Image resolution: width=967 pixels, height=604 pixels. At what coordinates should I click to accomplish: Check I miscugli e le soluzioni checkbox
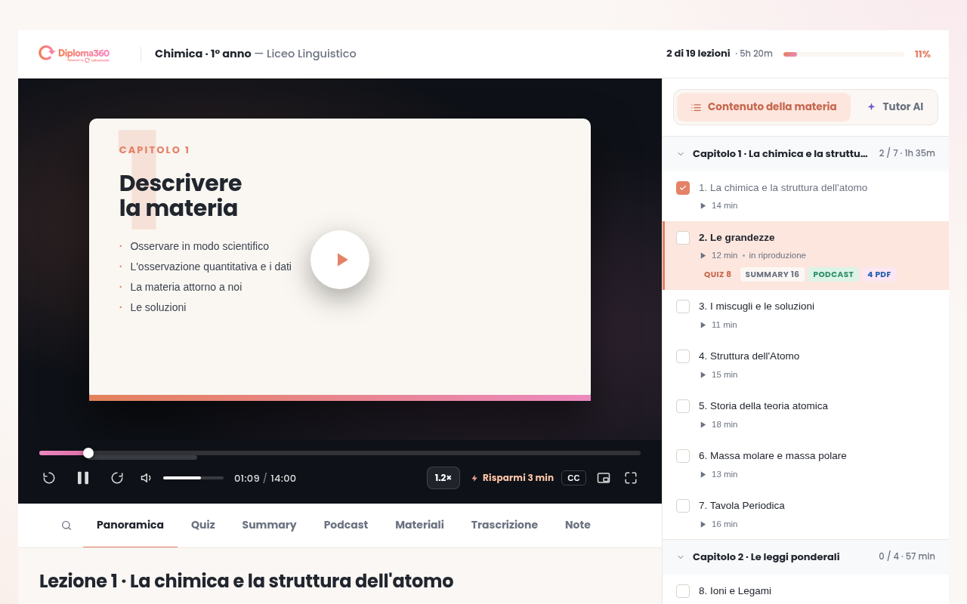(x=683, y=307)
